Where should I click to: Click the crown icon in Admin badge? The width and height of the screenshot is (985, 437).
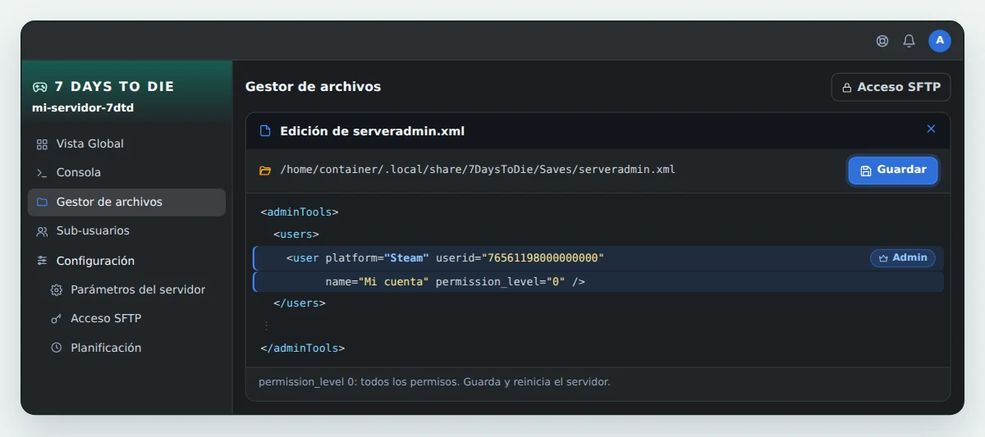point(883,258)
